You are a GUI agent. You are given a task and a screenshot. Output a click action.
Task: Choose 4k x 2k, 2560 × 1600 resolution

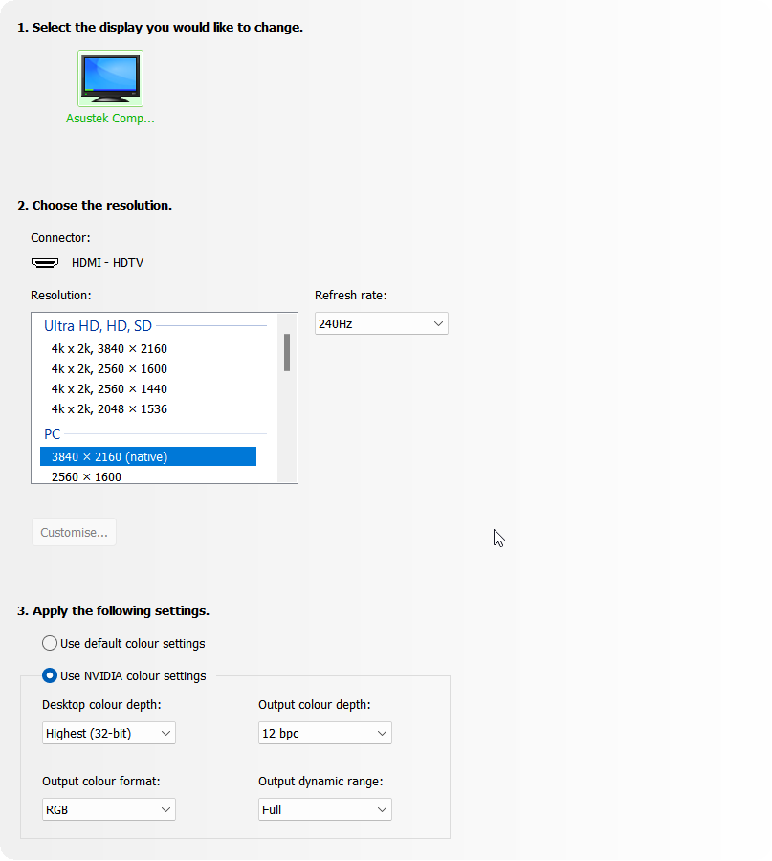(109, 369)
